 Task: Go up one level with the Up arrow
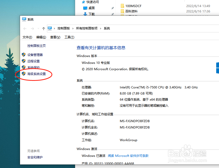point(44,29)
